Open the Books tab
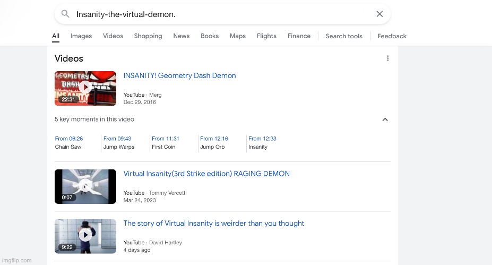The image size is (492, 265). tap(210, 36)
